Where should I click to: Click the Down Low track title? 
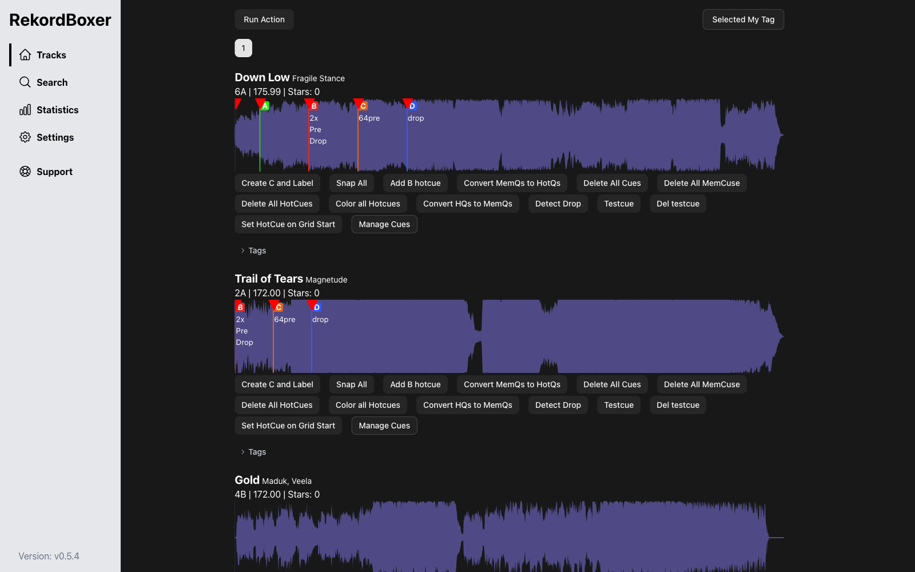tap(262, 77)
